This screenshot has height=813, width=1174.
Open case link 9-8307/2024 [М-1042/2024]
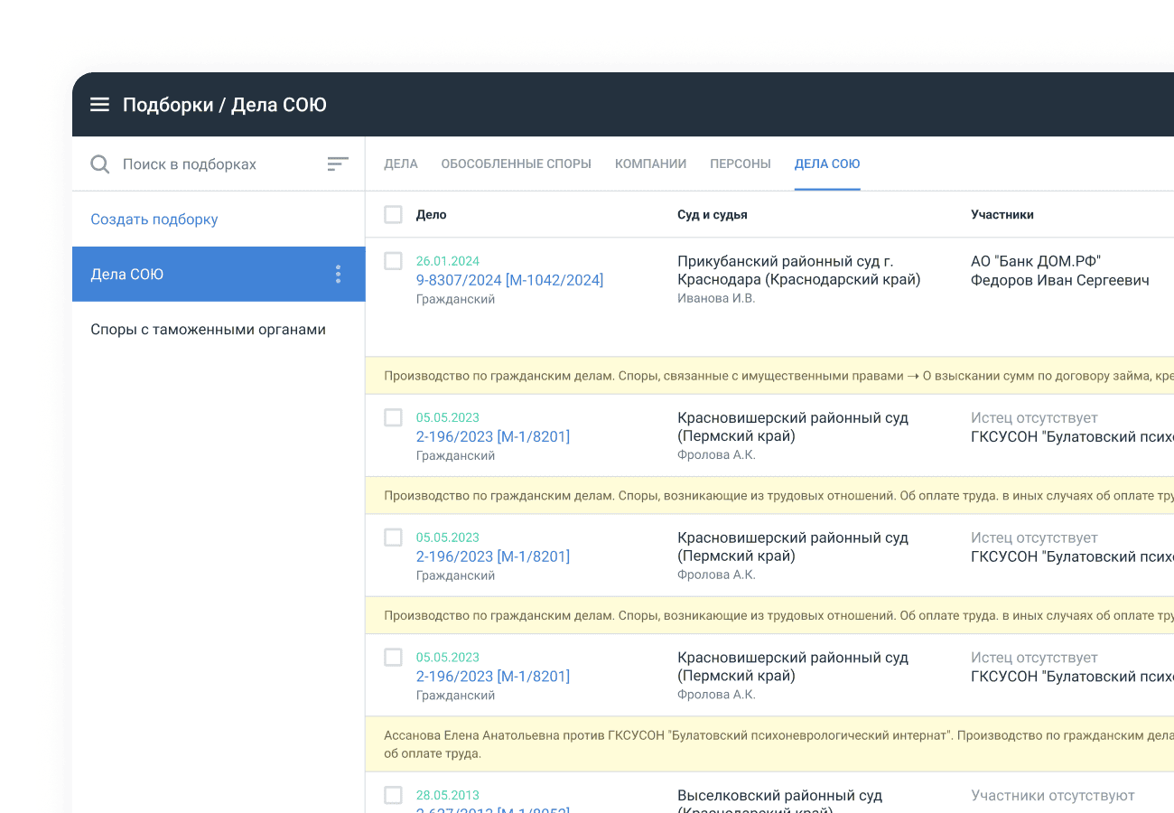509,280
